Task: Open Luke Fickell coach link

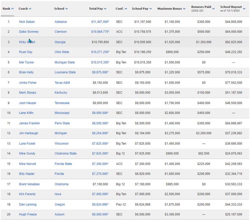Action: (27, 143)
